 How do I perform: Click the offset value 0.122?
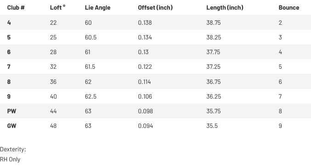point(145,67)
